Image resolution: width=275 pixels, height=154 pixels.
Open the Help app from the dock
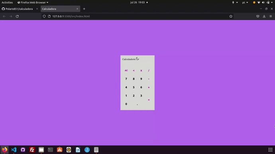[87, 150]
